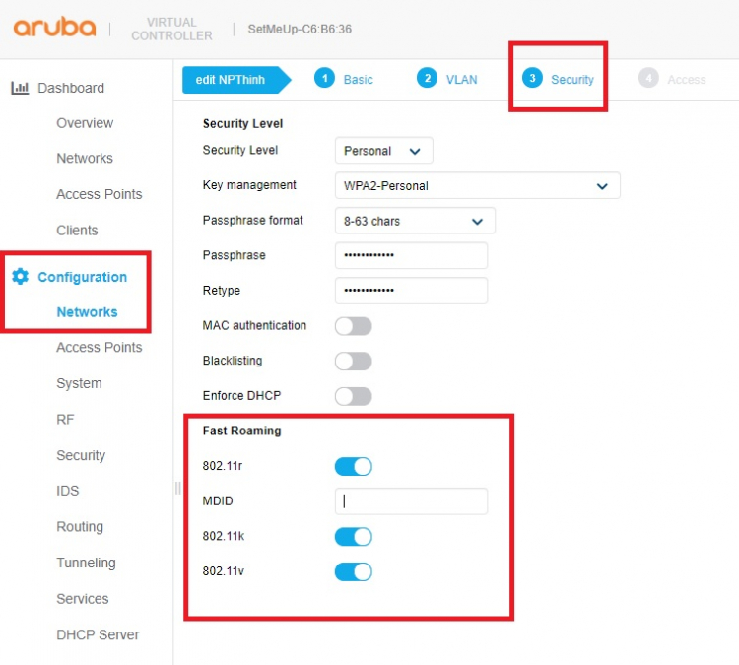Expand Key management WPA2-Personal dropdown
The image size is (739, 665).
478,185
